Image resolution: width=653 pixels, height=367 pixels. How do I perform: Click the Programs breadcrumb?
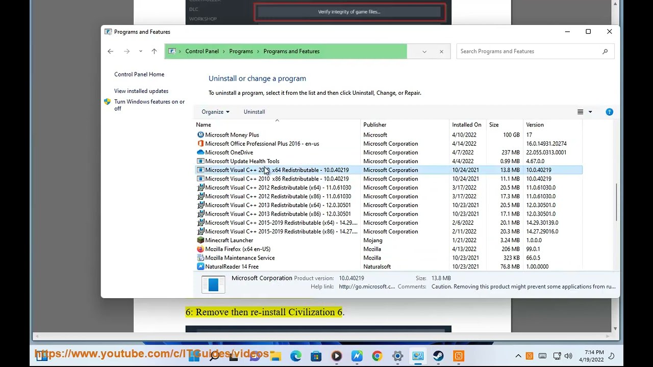point(241,51)
